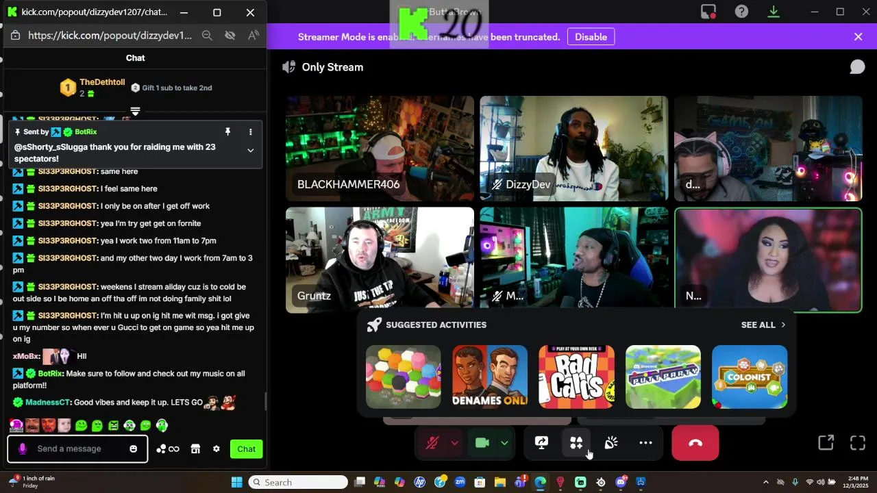Launch the hexagon blocks activity
This screenshot has width=877, height=493.
pyautogui.click(x=404, y=377)
